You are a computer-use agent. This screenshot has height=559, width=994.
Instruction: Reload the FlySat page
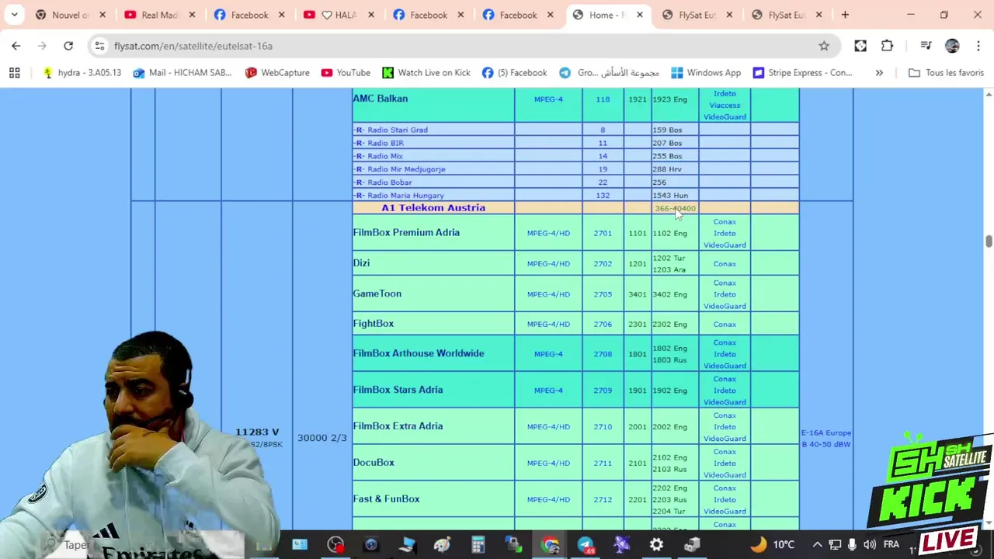click(68, 46)
